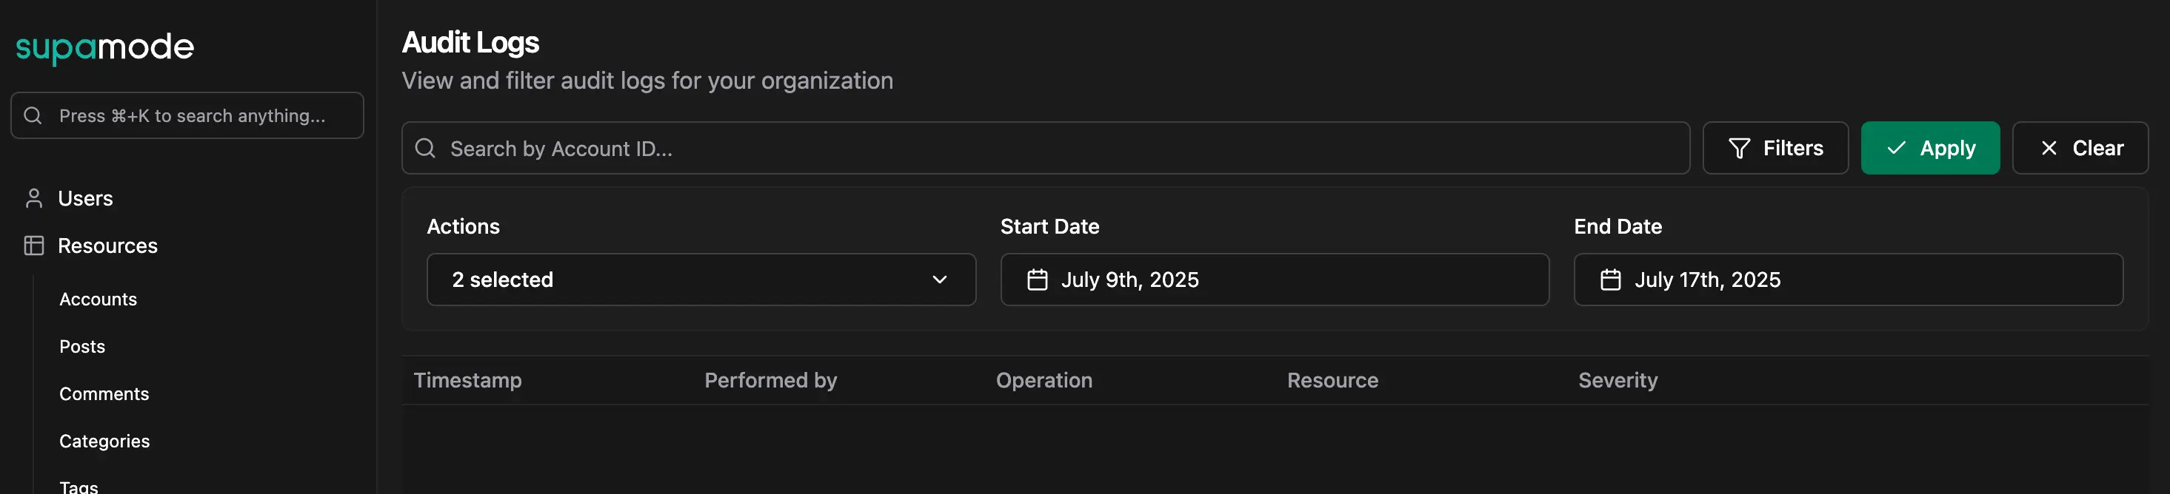Open the Filters panel
The height and width of the screenshot is (494, 2170).
click(x=1775, y=147)
